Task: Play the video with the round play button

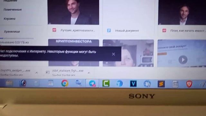Action: tap(183, 60)
